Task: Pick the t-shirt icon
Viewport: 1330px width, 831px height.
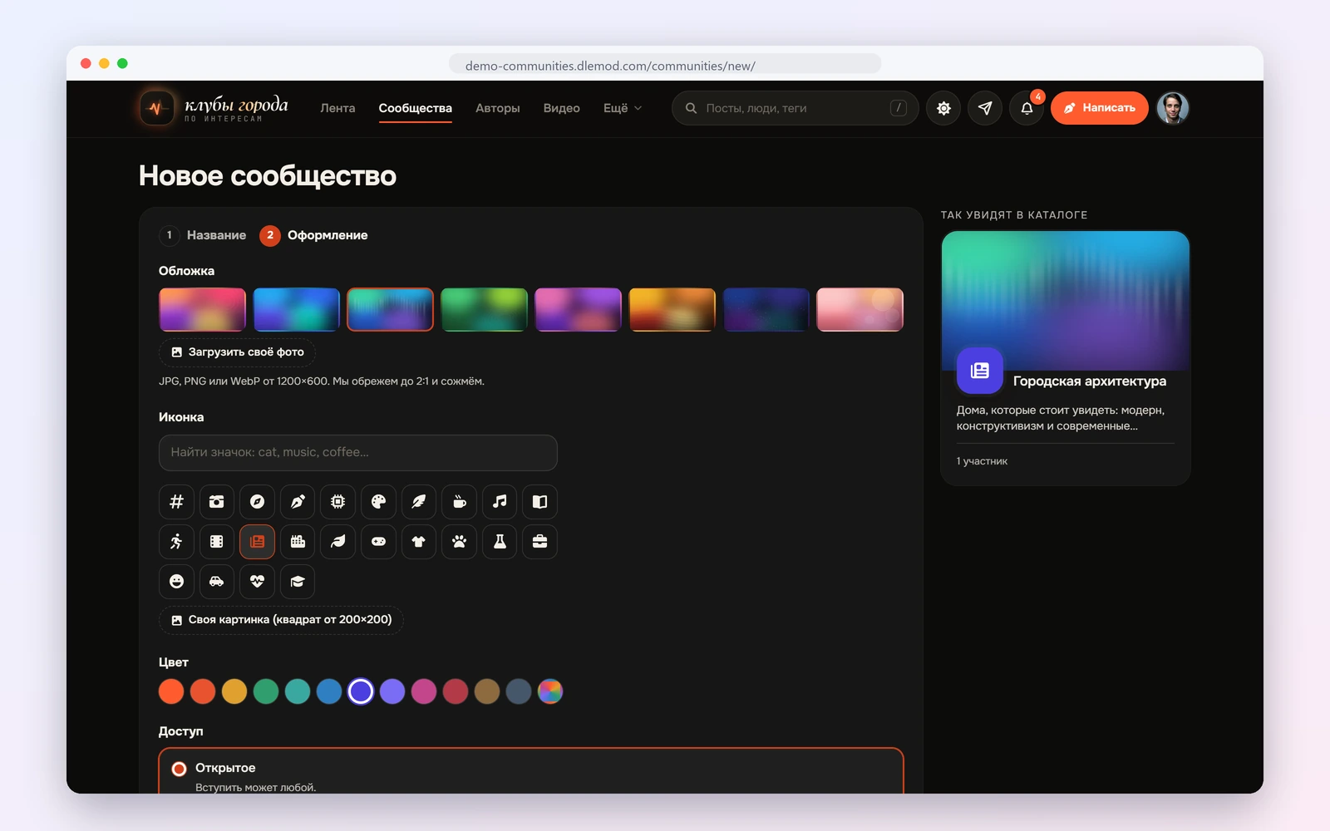Action: 419,542
